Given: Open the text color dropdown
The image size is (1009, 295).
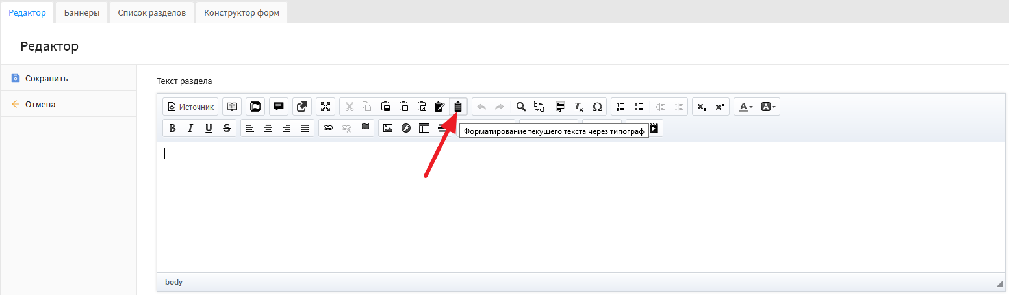Looking at the screenshot, I should coord(746,107).
